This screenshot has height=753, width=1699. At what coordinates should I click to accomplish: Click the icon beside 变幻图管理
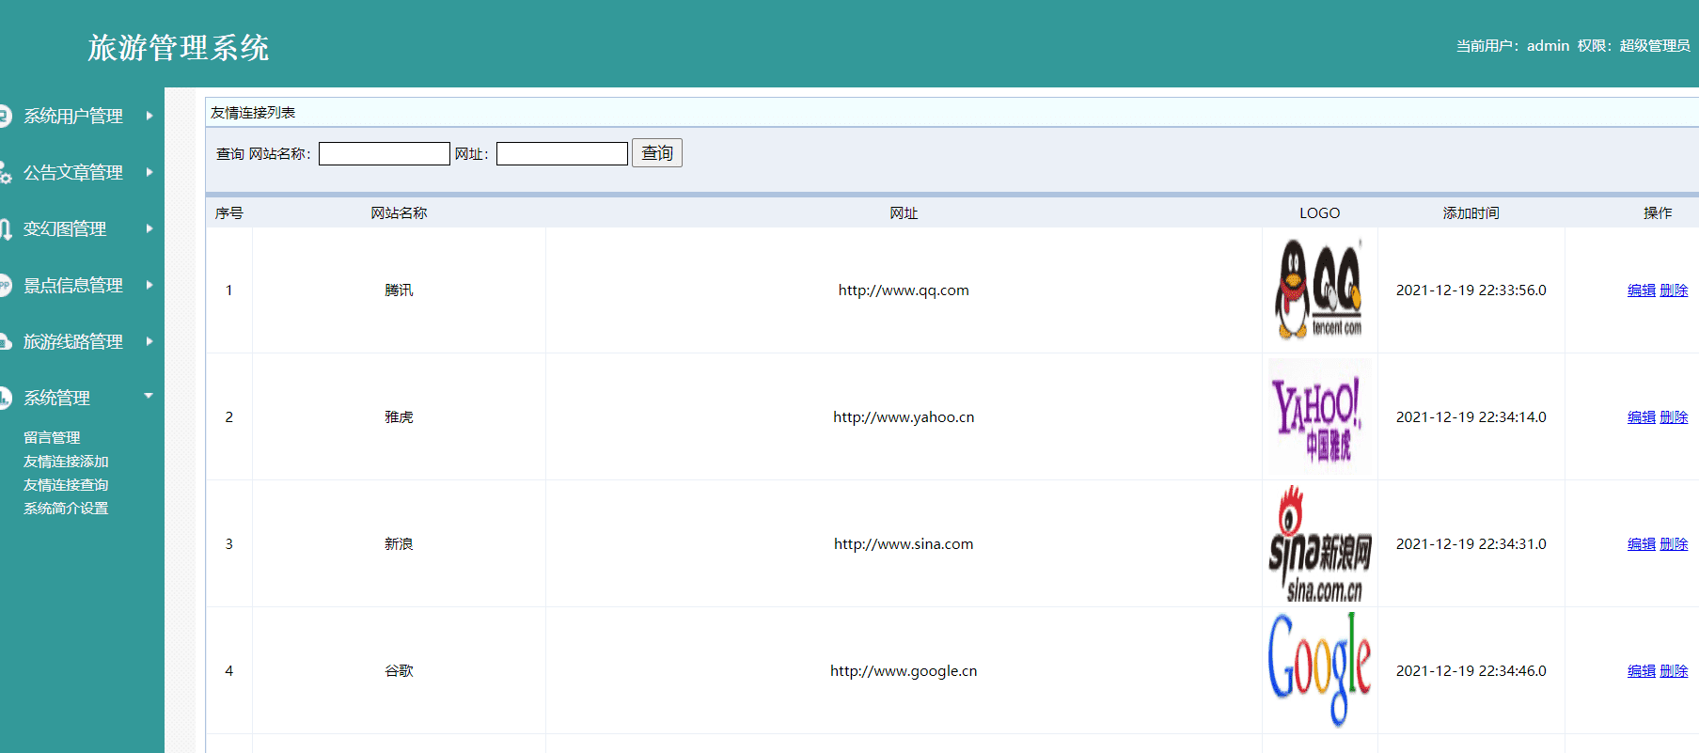click(5, 228)
